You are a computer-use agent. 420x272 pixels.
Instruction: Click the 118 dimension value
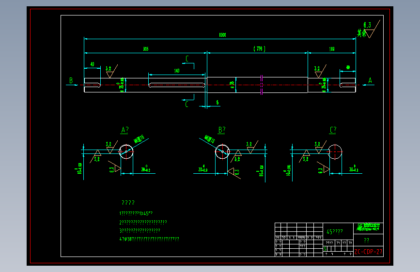(x=332, y=49)
